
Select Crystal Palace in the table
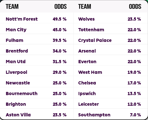[x=95, y=40]
